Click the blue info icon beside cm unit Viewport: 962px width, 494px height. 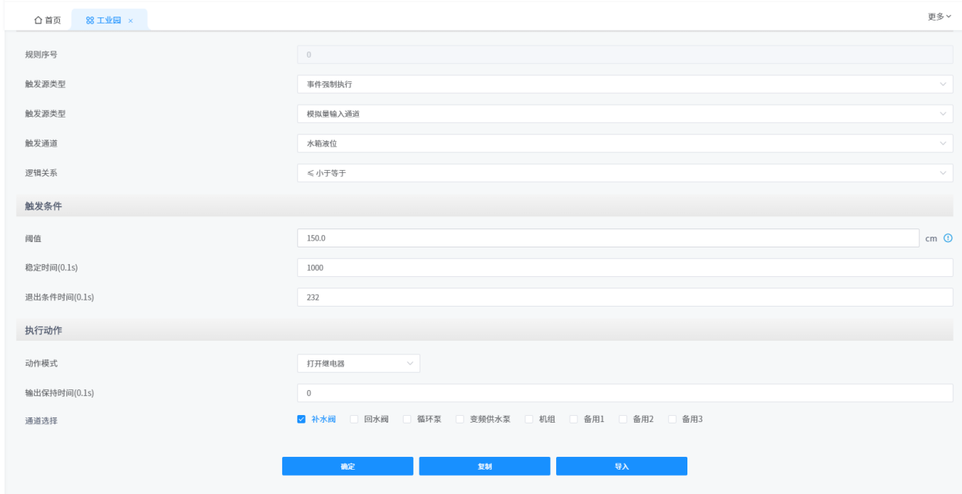(x=948, y=238)
